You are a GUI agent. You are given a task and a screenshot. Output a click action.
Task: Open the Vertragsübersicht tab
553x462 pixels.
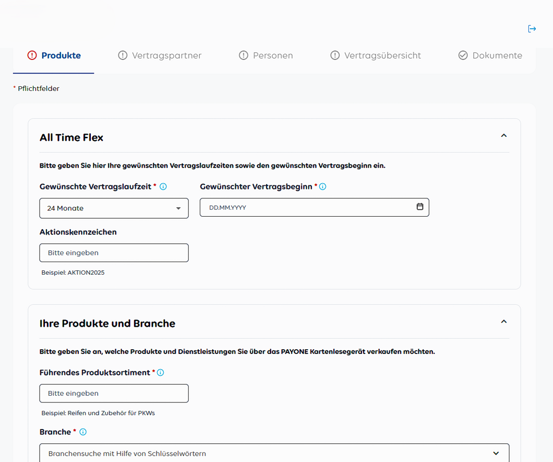(x=382, y=55)
